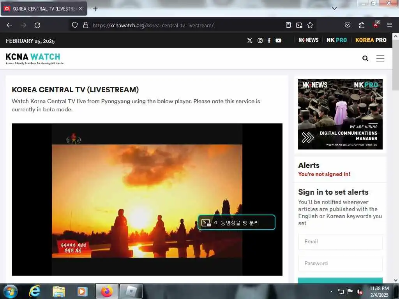The height and width of the screenshot is (299, 399).
Task: Click picture-in-picture icon in the address bar
Action: 299,25
